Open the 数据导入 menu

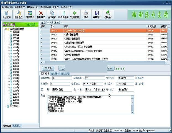point(7,7)
